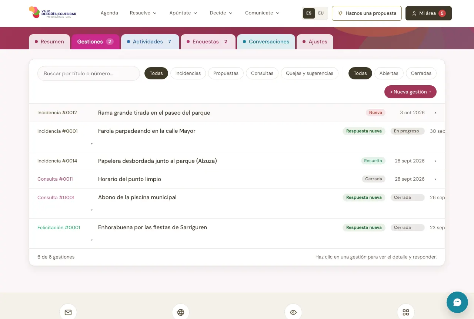Open the Comunícate dropdown menu
This screenshot has width=474, height=319.
point(262,13)
